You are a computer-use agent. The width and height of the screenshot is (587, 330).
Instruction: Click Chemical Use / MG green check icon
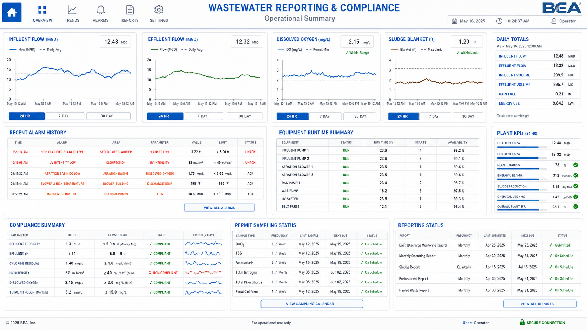click(x=575, y=197)
